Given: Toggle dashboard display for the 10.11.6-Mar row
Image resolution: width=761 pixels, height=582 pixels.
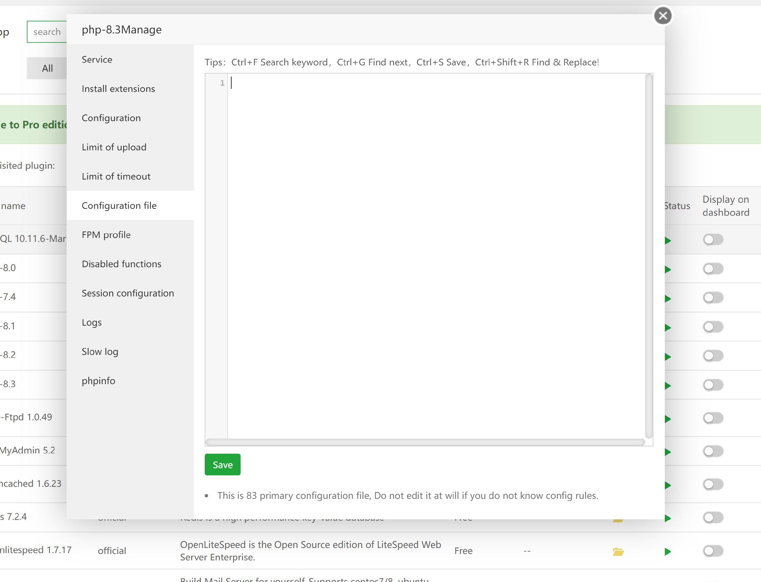Looking at the screenshot, I should tap(713, 239).
